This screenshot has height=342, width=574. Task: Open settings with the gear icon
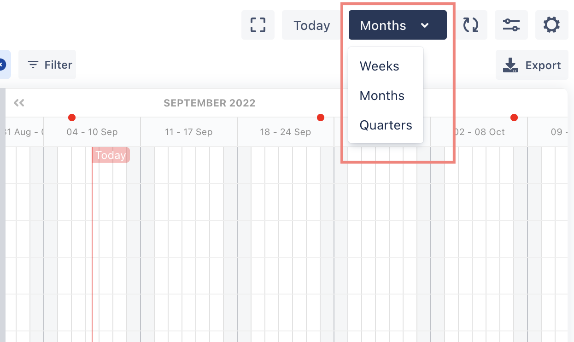click(551, 25)
